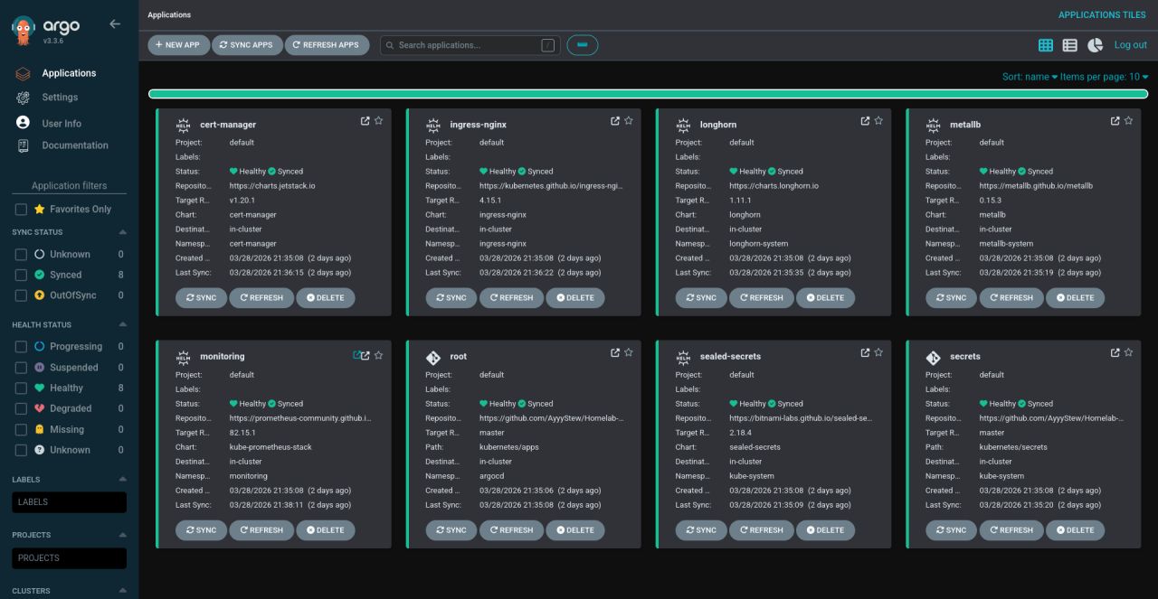1158x599 pixels.
Task: Open the Sort: name dropdown
Action: (1030, 77)
